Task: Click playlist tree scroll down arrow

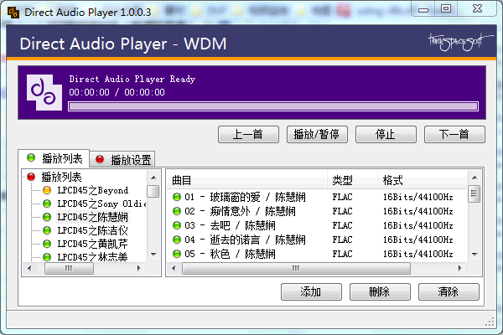Action: 153,255
